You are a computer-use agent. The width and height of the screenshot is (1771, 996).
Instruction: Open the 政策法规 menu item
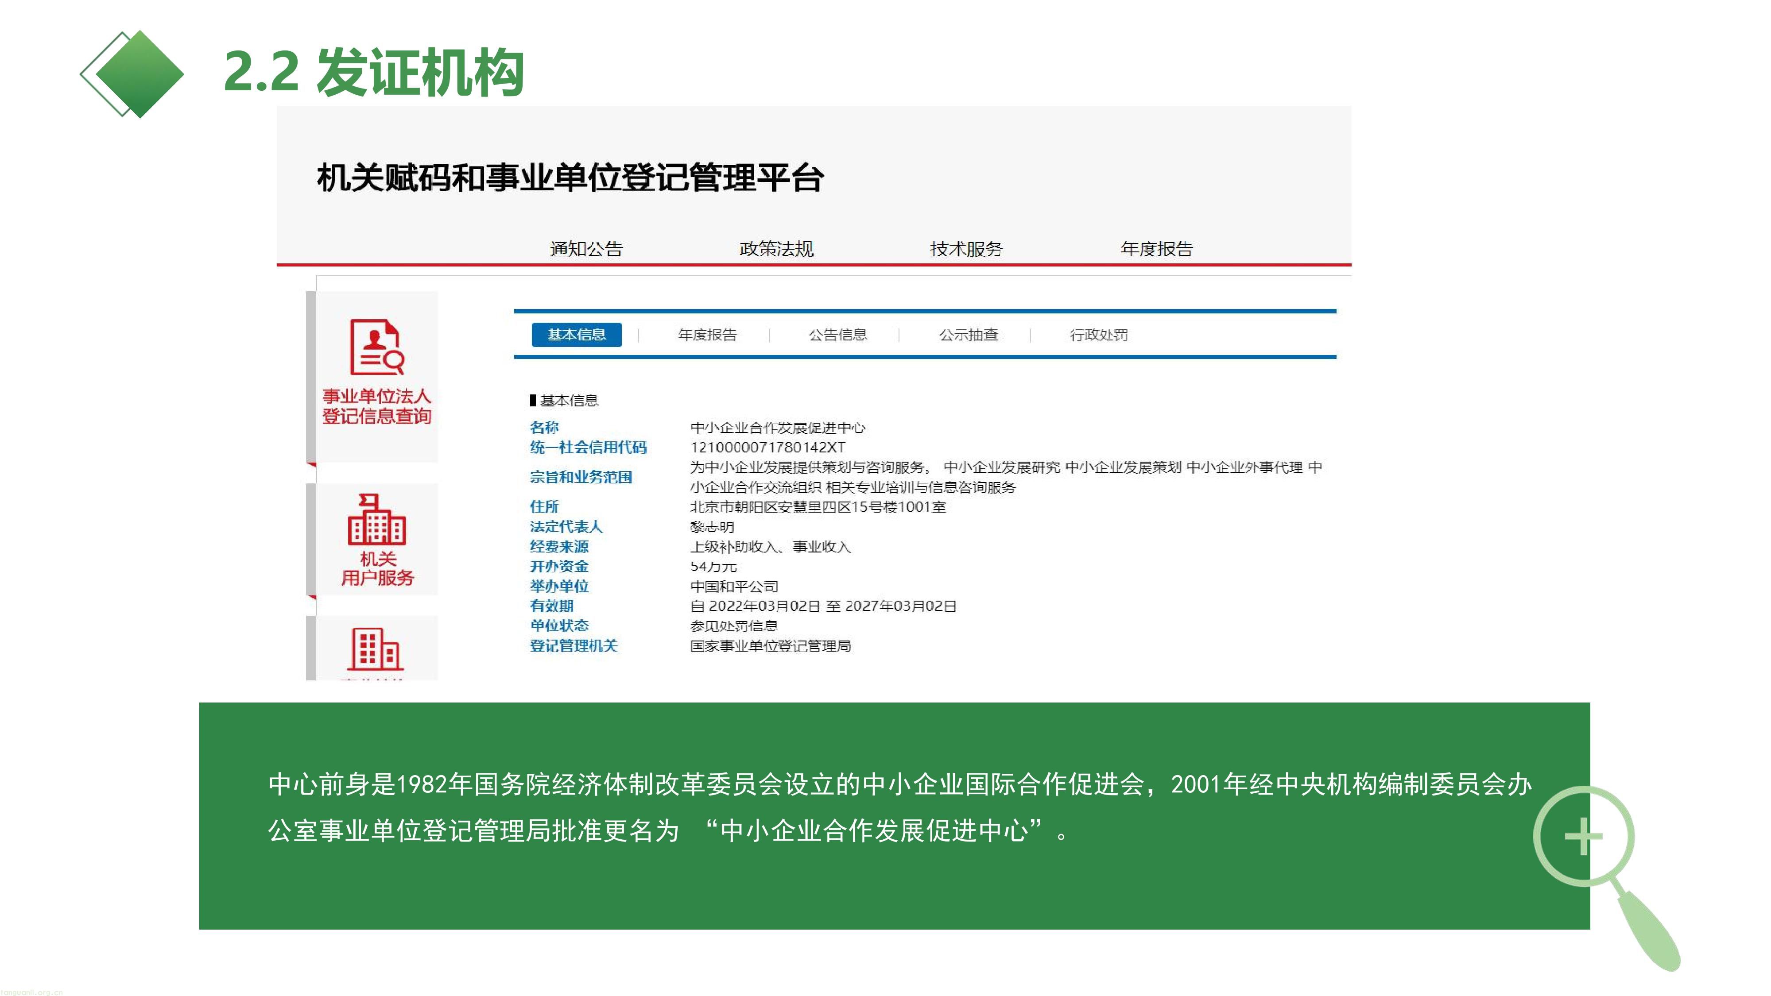point(776,249)
